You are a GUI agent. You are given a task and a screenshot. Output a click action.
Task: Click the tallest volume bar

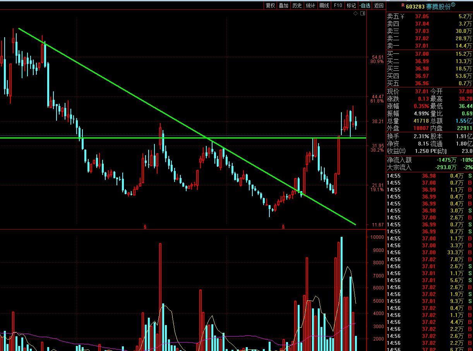[x=341, y=294]
